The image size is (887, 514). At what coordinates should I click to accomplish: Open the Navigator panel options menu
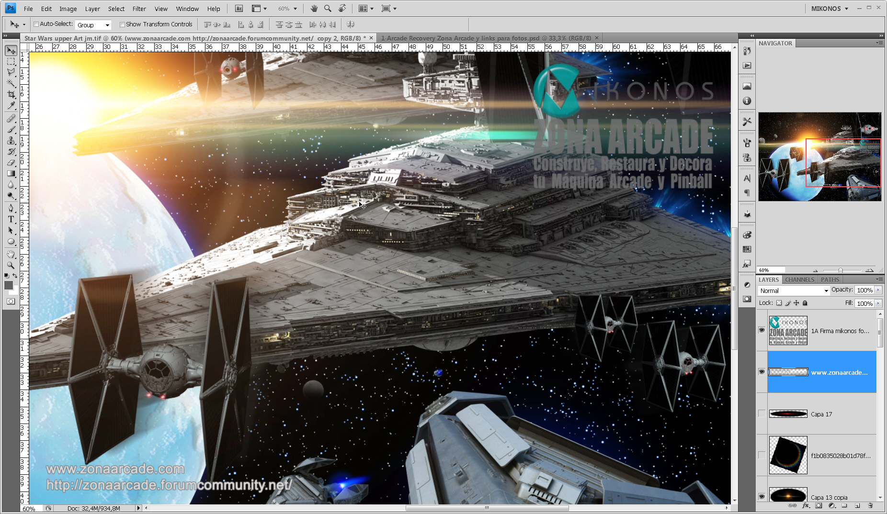(879, 43)
